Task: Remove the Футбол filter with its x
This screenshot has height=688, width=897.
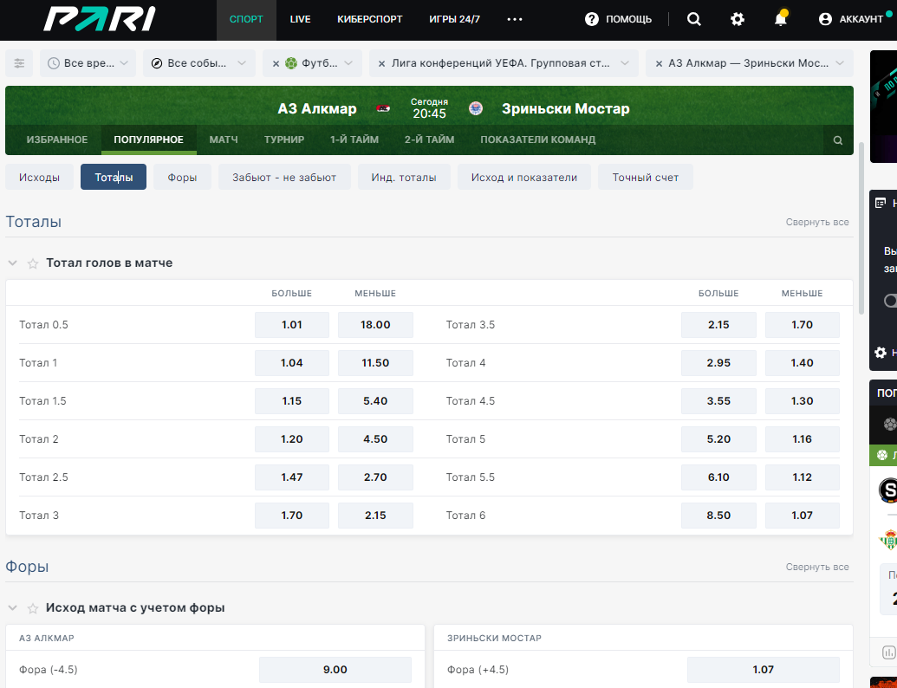Action: coord(276,63)
